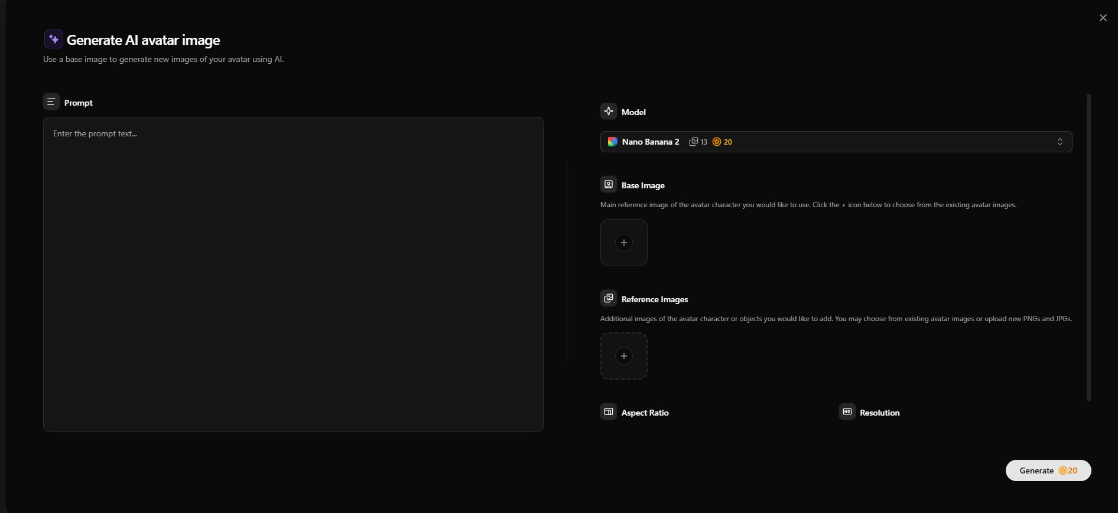Click the model dropdown up-down chevron arrows
The image size is (1118, 513).
click(1060, 142)
